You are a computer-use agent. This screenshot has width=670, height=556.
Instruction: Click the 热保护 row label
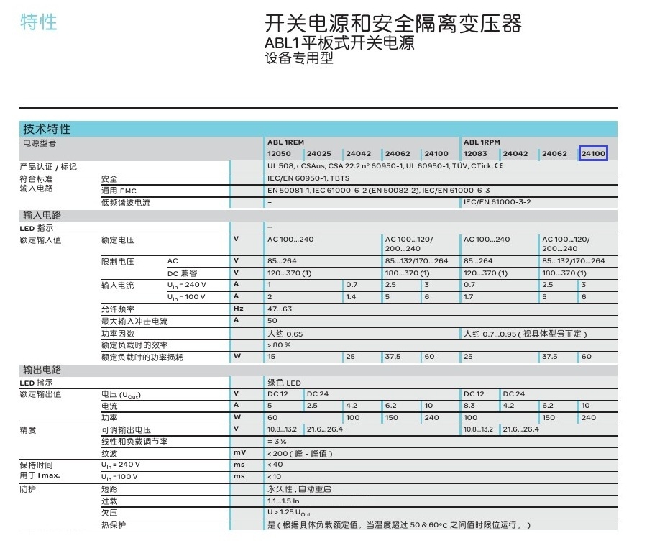tap(114, 525)
